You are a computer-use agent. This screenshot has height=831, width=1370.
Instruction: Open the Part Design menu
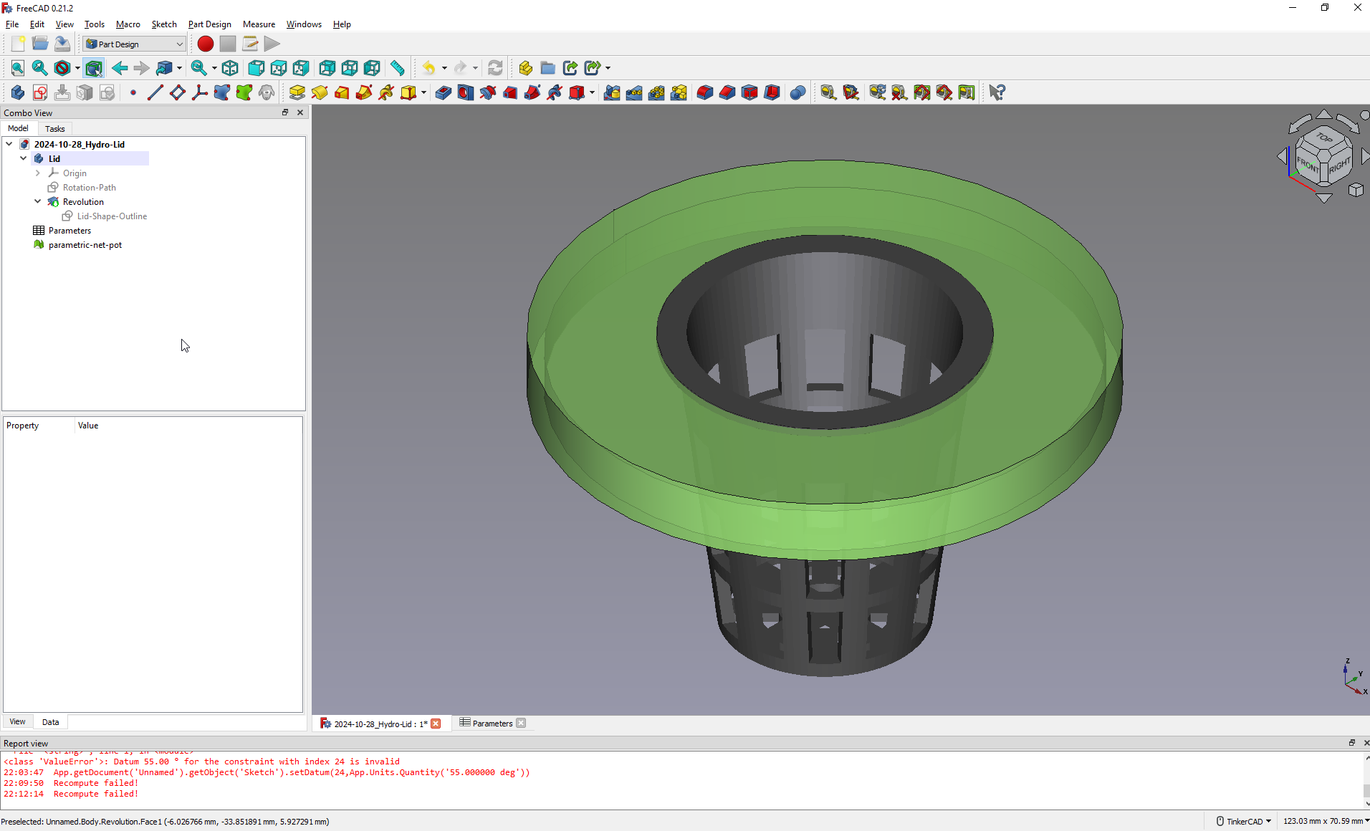point(209,24)
